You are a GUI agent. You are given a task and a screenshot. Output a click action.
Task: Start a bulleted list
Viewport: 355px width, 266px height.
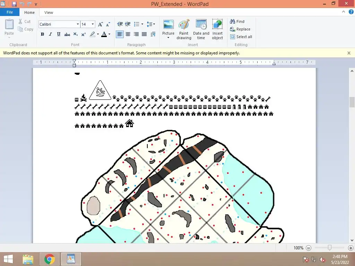coord(137,24)
